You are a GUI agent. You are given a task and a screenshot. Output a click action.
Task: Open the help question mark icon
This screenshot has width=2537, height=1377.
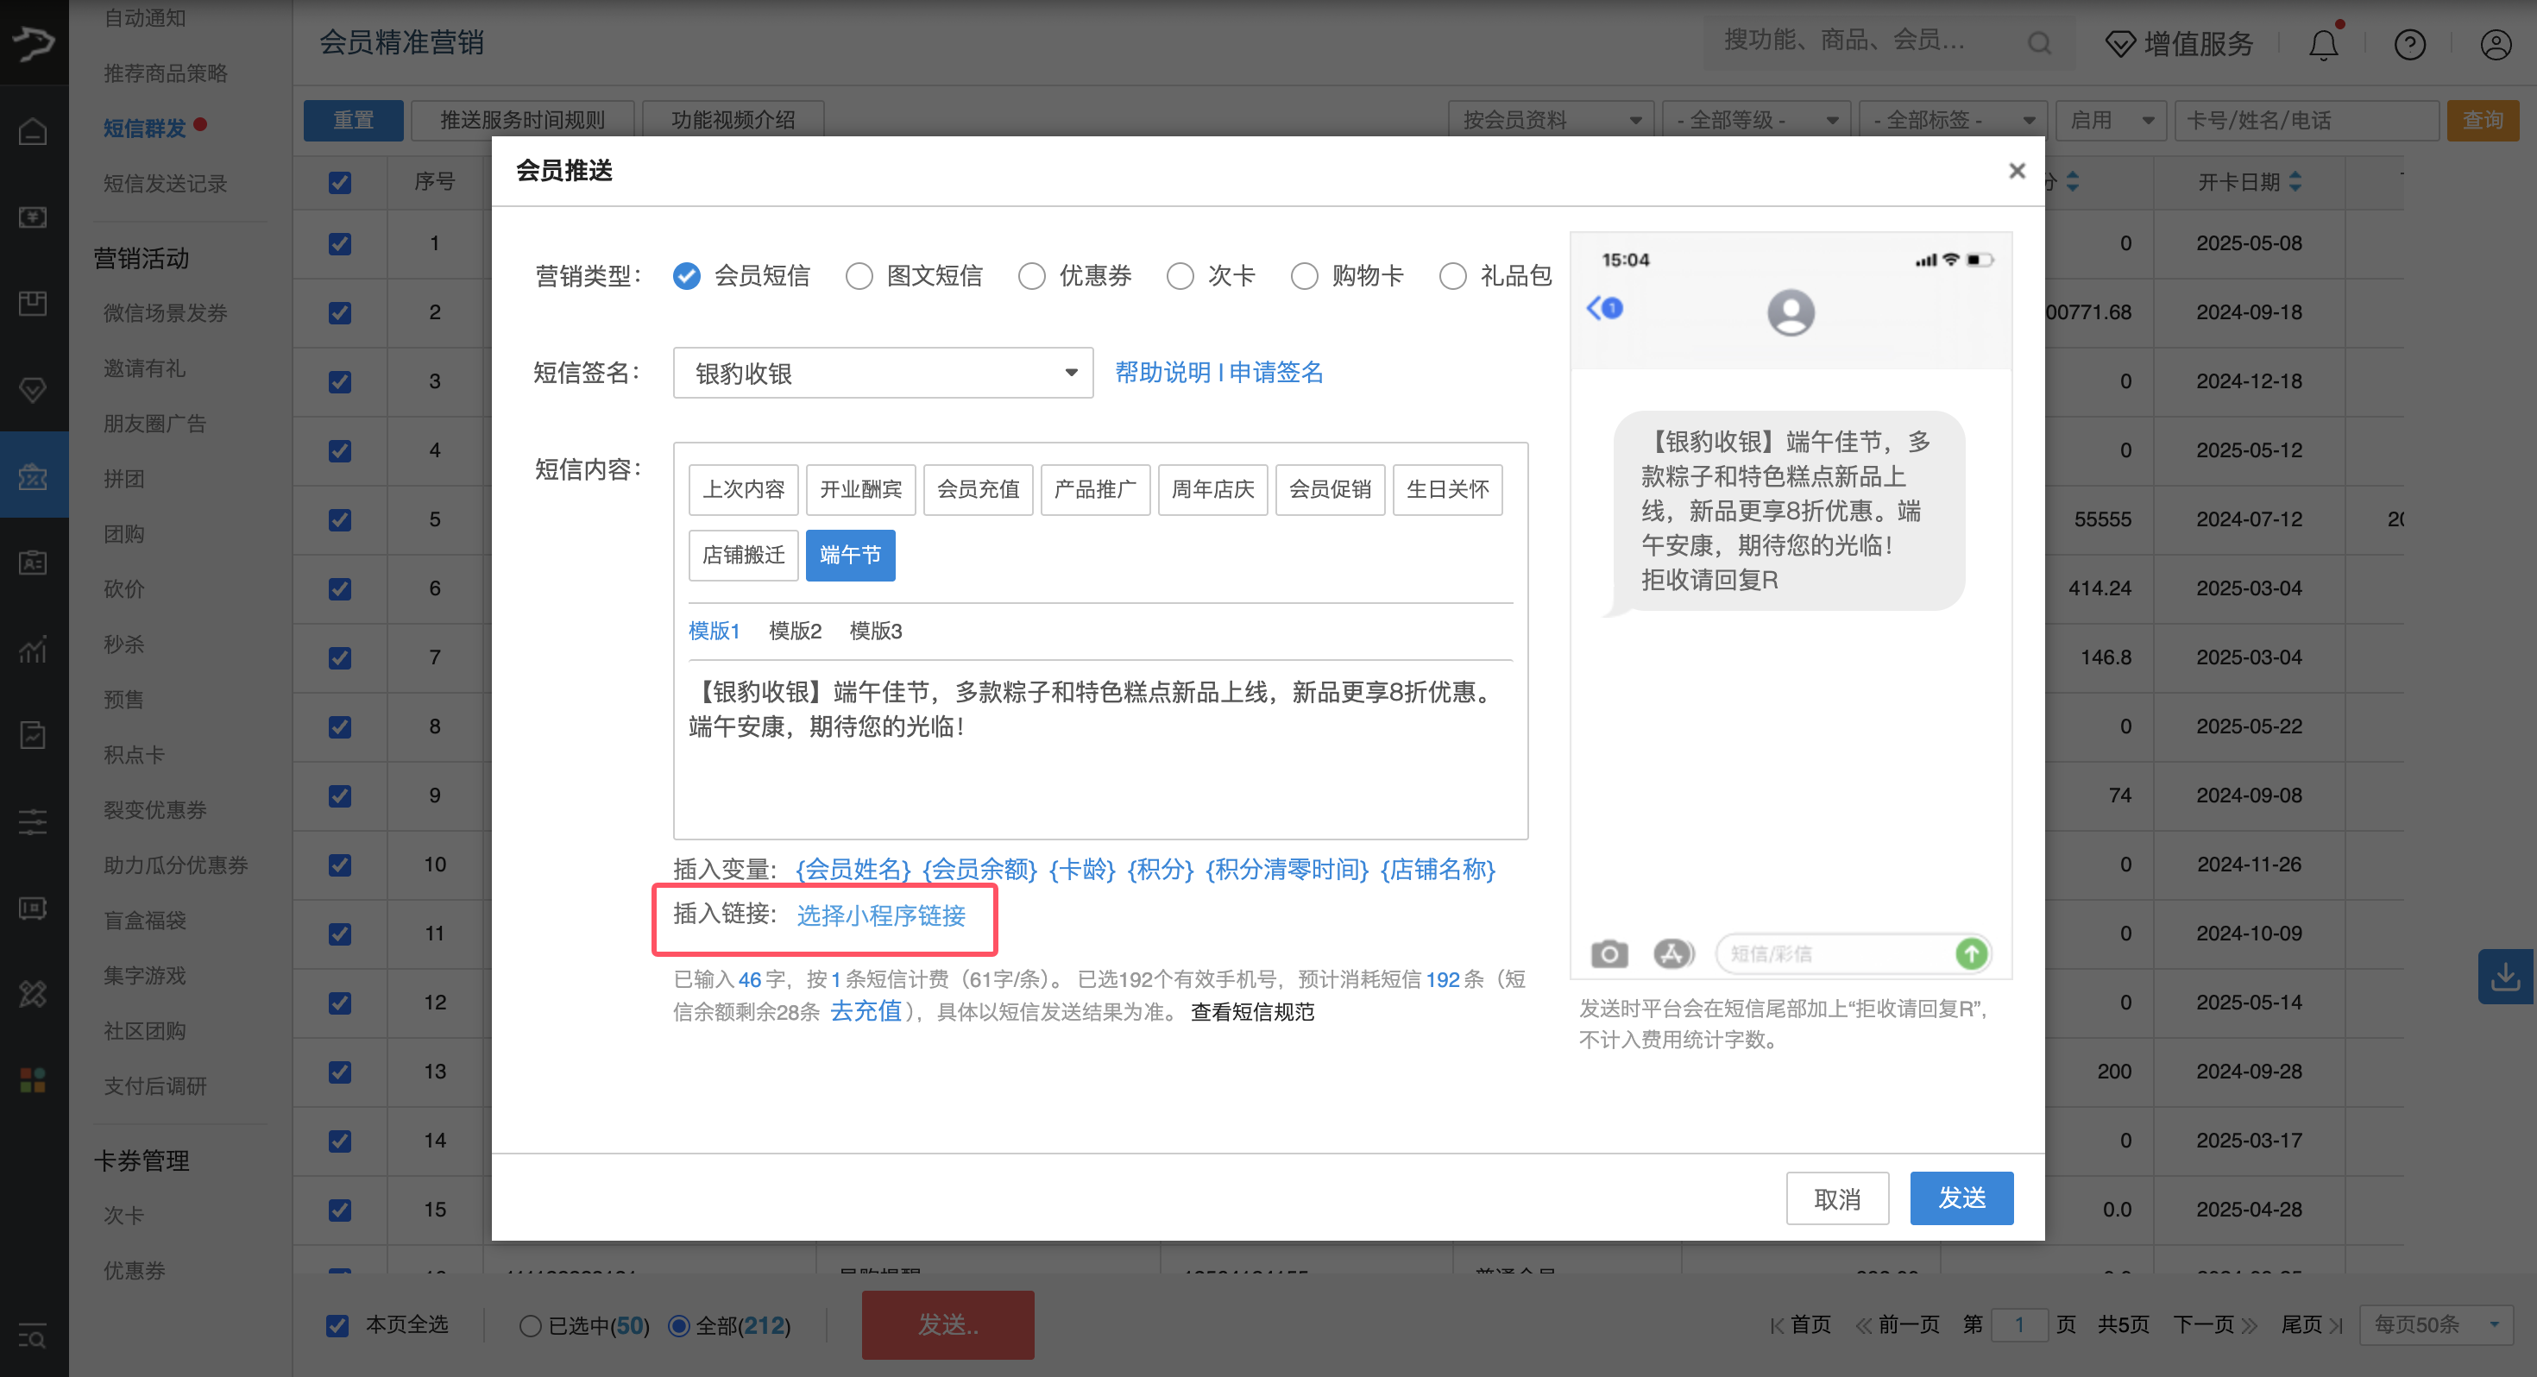[2409, 44]
